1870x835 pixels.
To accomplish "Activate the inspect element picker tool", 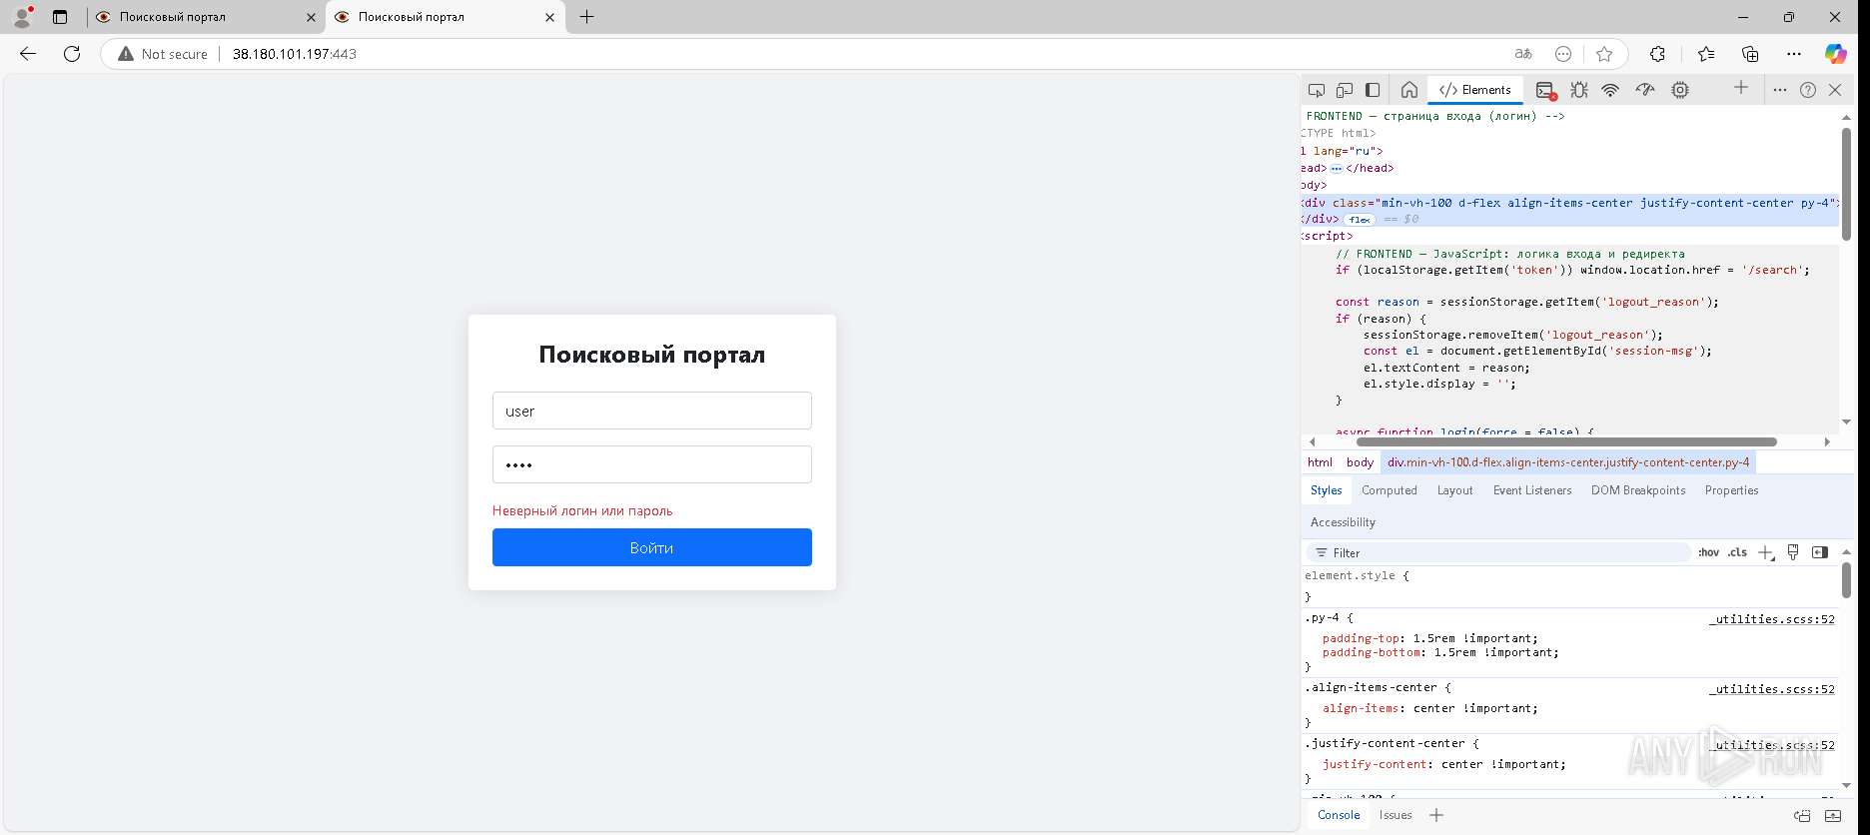I will tap(1317, 90).
